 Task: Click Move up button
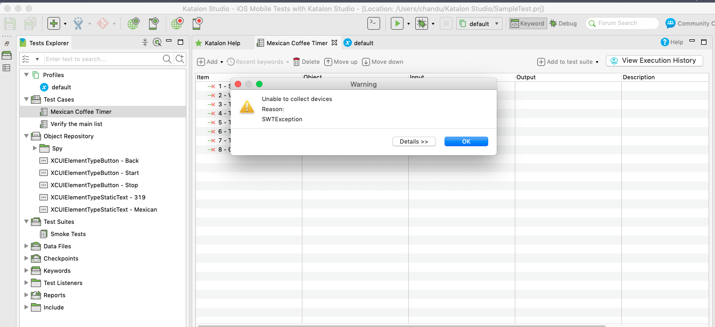[x=341, y=62]
